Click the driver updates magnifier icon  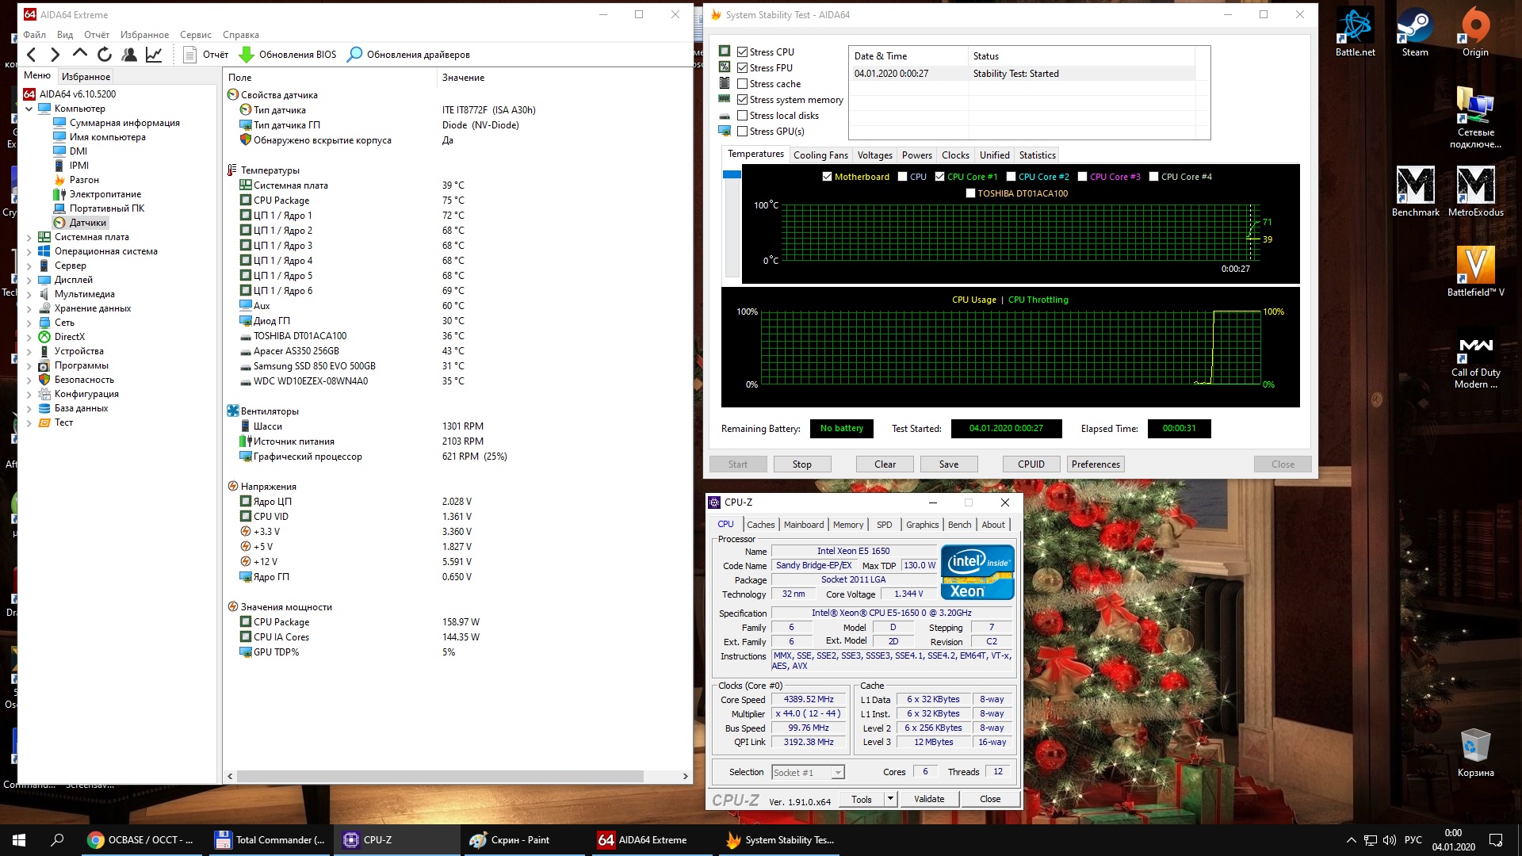(355, 55)
